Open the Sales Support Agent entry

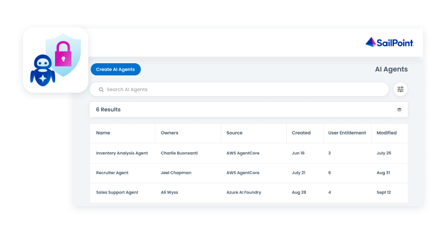(x=117, y=192)
